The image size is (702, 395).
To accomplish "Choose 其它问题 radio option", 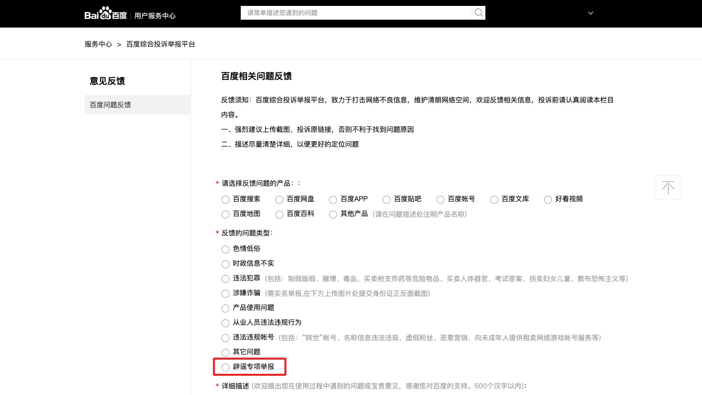I will [225, 353].
